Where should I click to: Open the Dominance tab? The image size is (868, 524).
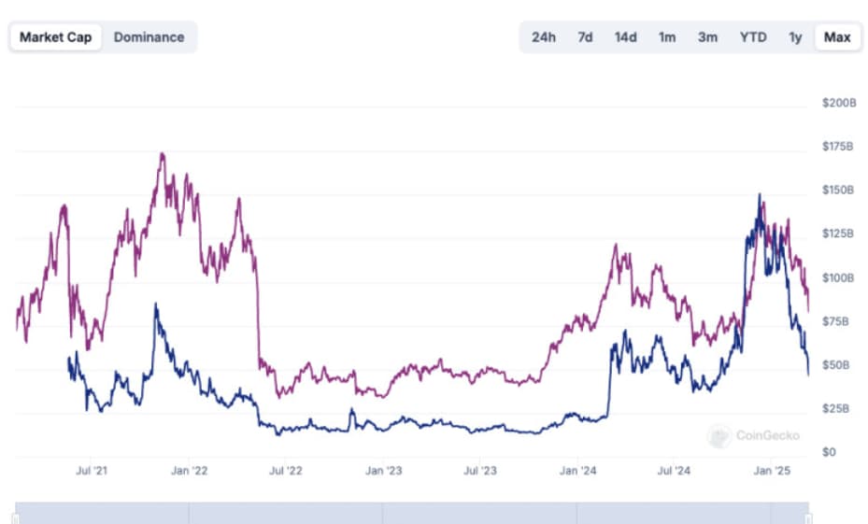tap(149, 37)
